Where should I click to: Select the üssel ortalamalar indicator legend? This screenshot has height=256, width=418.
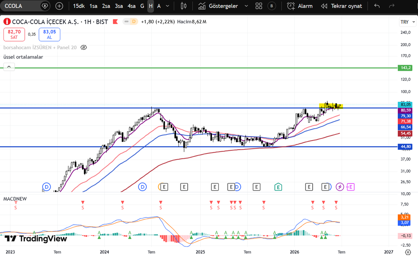(x=23, y=57)
